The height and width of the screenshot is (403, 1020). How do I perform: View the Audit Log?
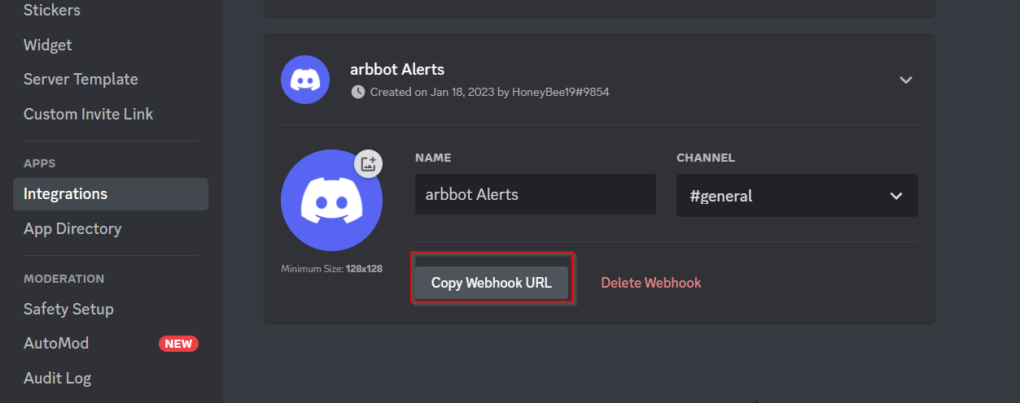coord(57,378)
